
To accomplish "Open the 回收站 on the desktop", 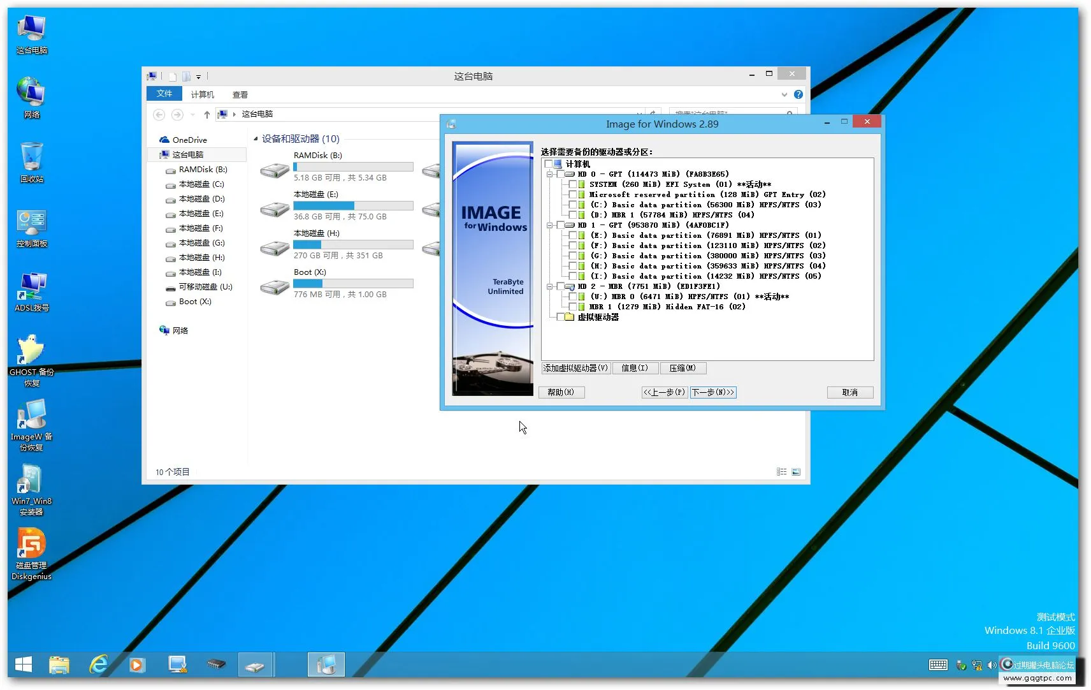I will (31, 156).
